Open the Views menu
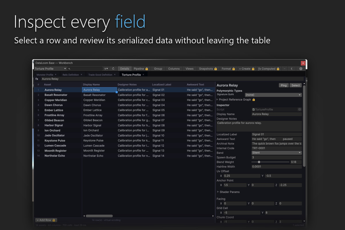 189,69
